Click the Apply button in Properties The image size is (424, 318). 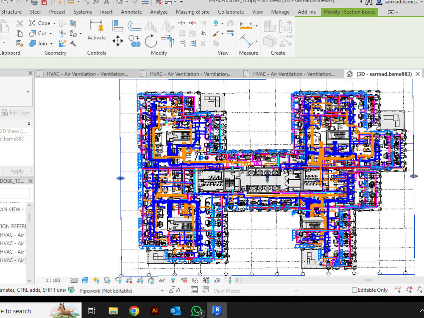tap(17, 171)
